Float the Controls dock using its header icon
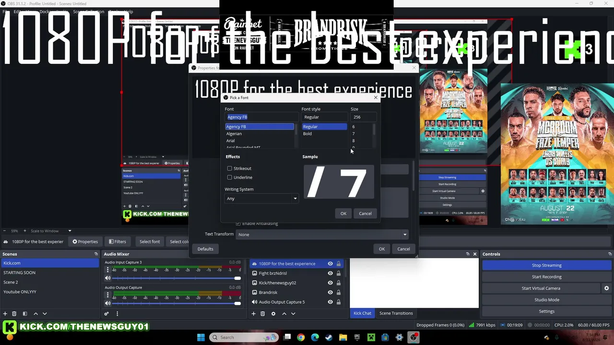Screen dimensions: 614x345 (610, 254)
